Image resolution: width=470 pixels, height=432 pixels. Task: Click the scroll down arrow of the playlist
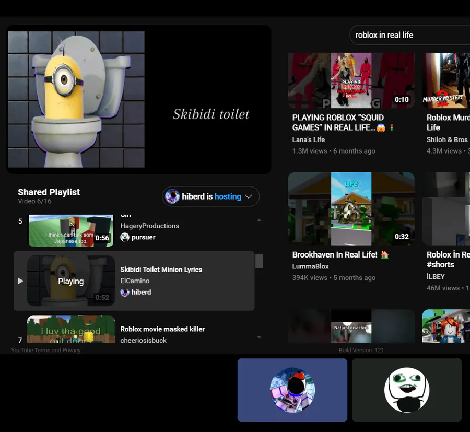pyautogui.click(x=259, y=337)
